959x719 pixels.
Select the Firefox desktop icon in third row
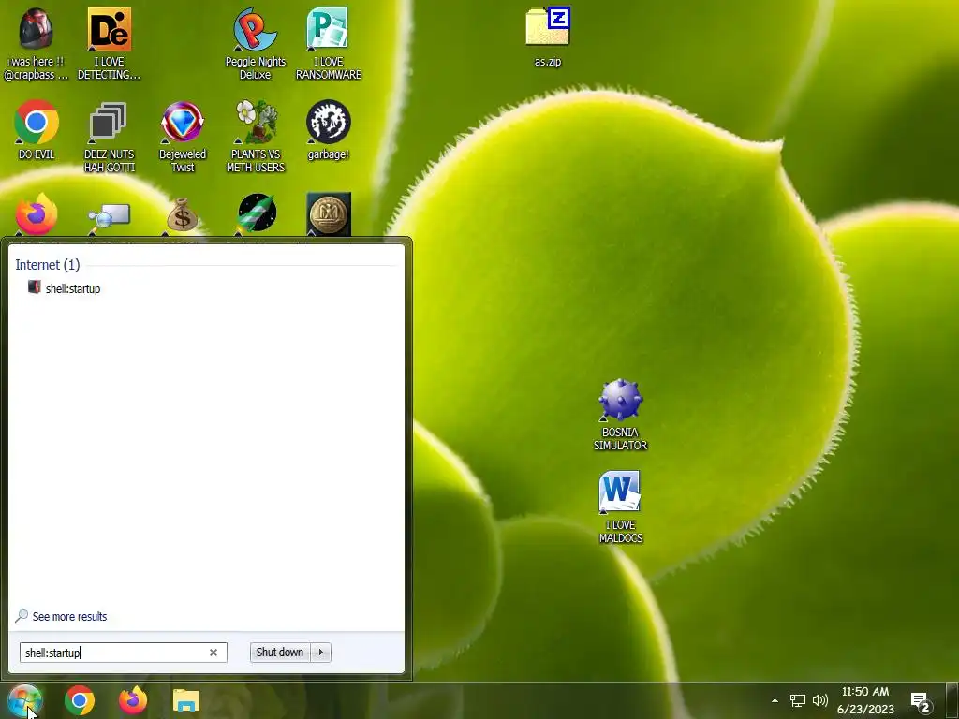pyautogui.click(x=37, y=214)
